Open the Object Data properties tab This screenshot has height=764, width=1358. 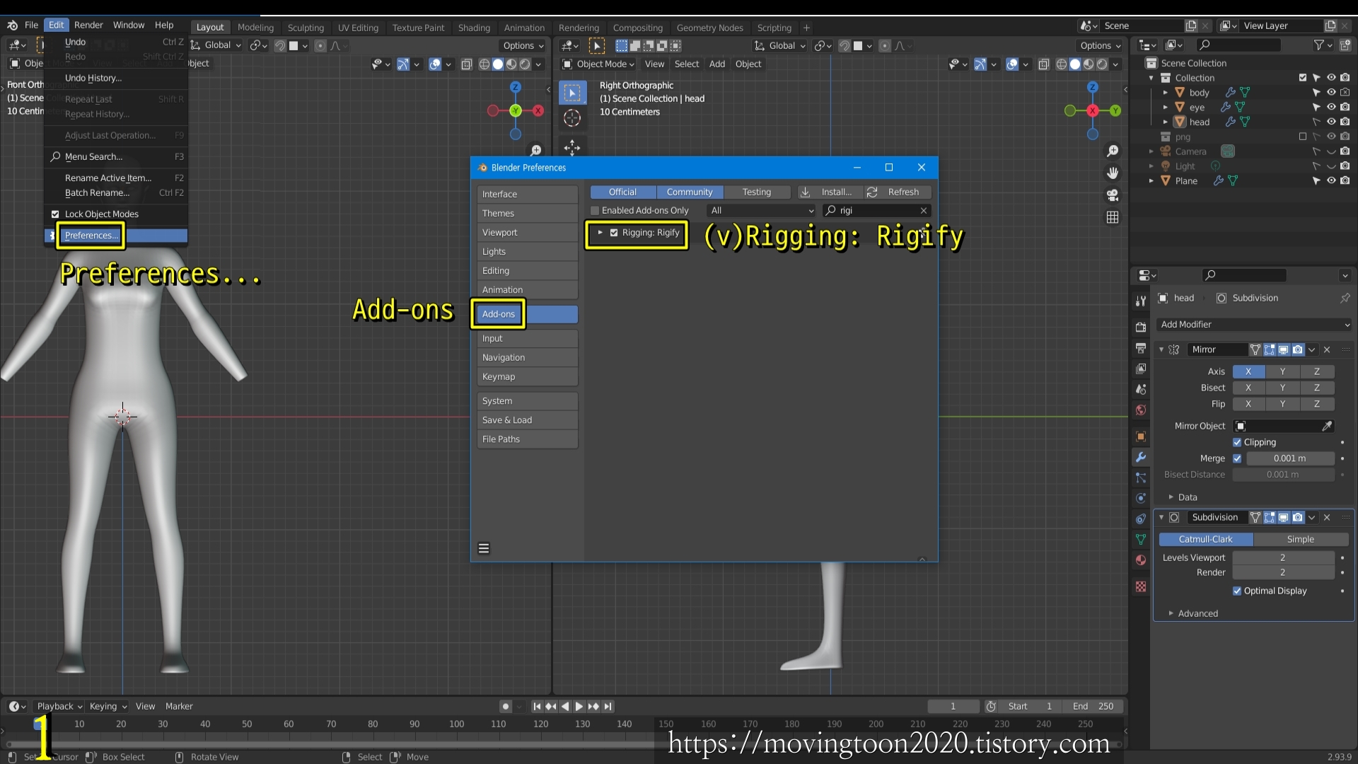pyautogui.click(x=1140, y=539)
